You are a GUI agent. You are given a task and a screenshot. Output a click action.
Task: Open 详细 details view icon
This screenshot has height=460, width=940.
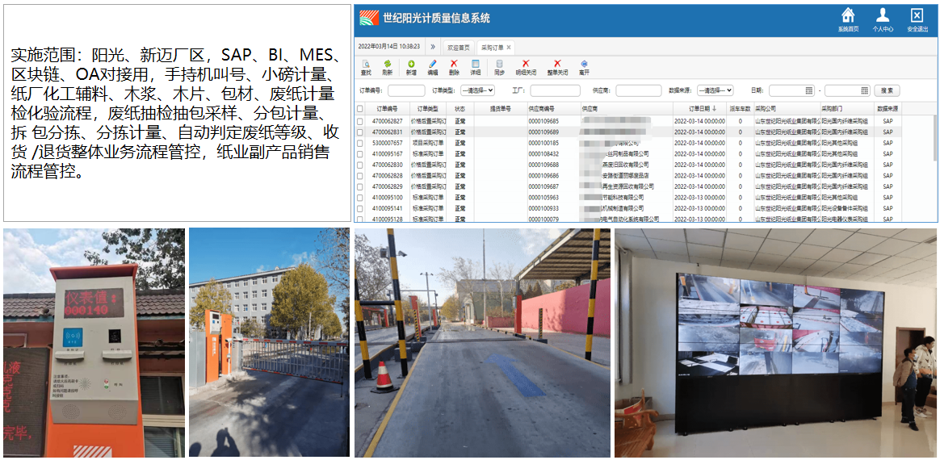click(x=476, y=64)
